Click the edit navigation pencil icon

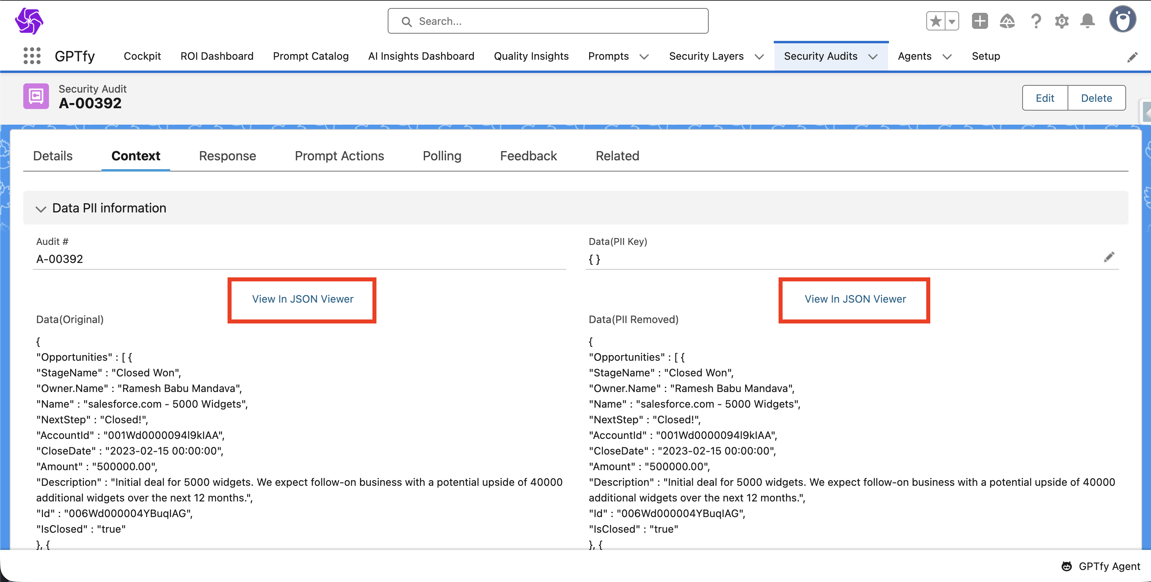[1132, 57]
